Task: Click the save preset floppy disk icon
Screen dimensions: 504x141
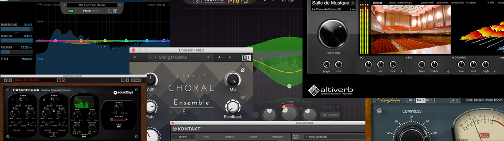Action: pos(115,11)
